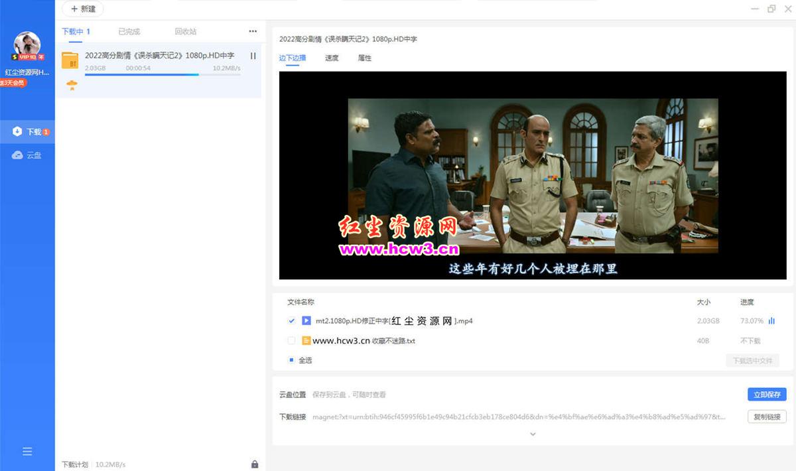The height and width of the screenshot is (471, 796).
Task: Switch to the 下载中 tab
Action: click(76, 31)
